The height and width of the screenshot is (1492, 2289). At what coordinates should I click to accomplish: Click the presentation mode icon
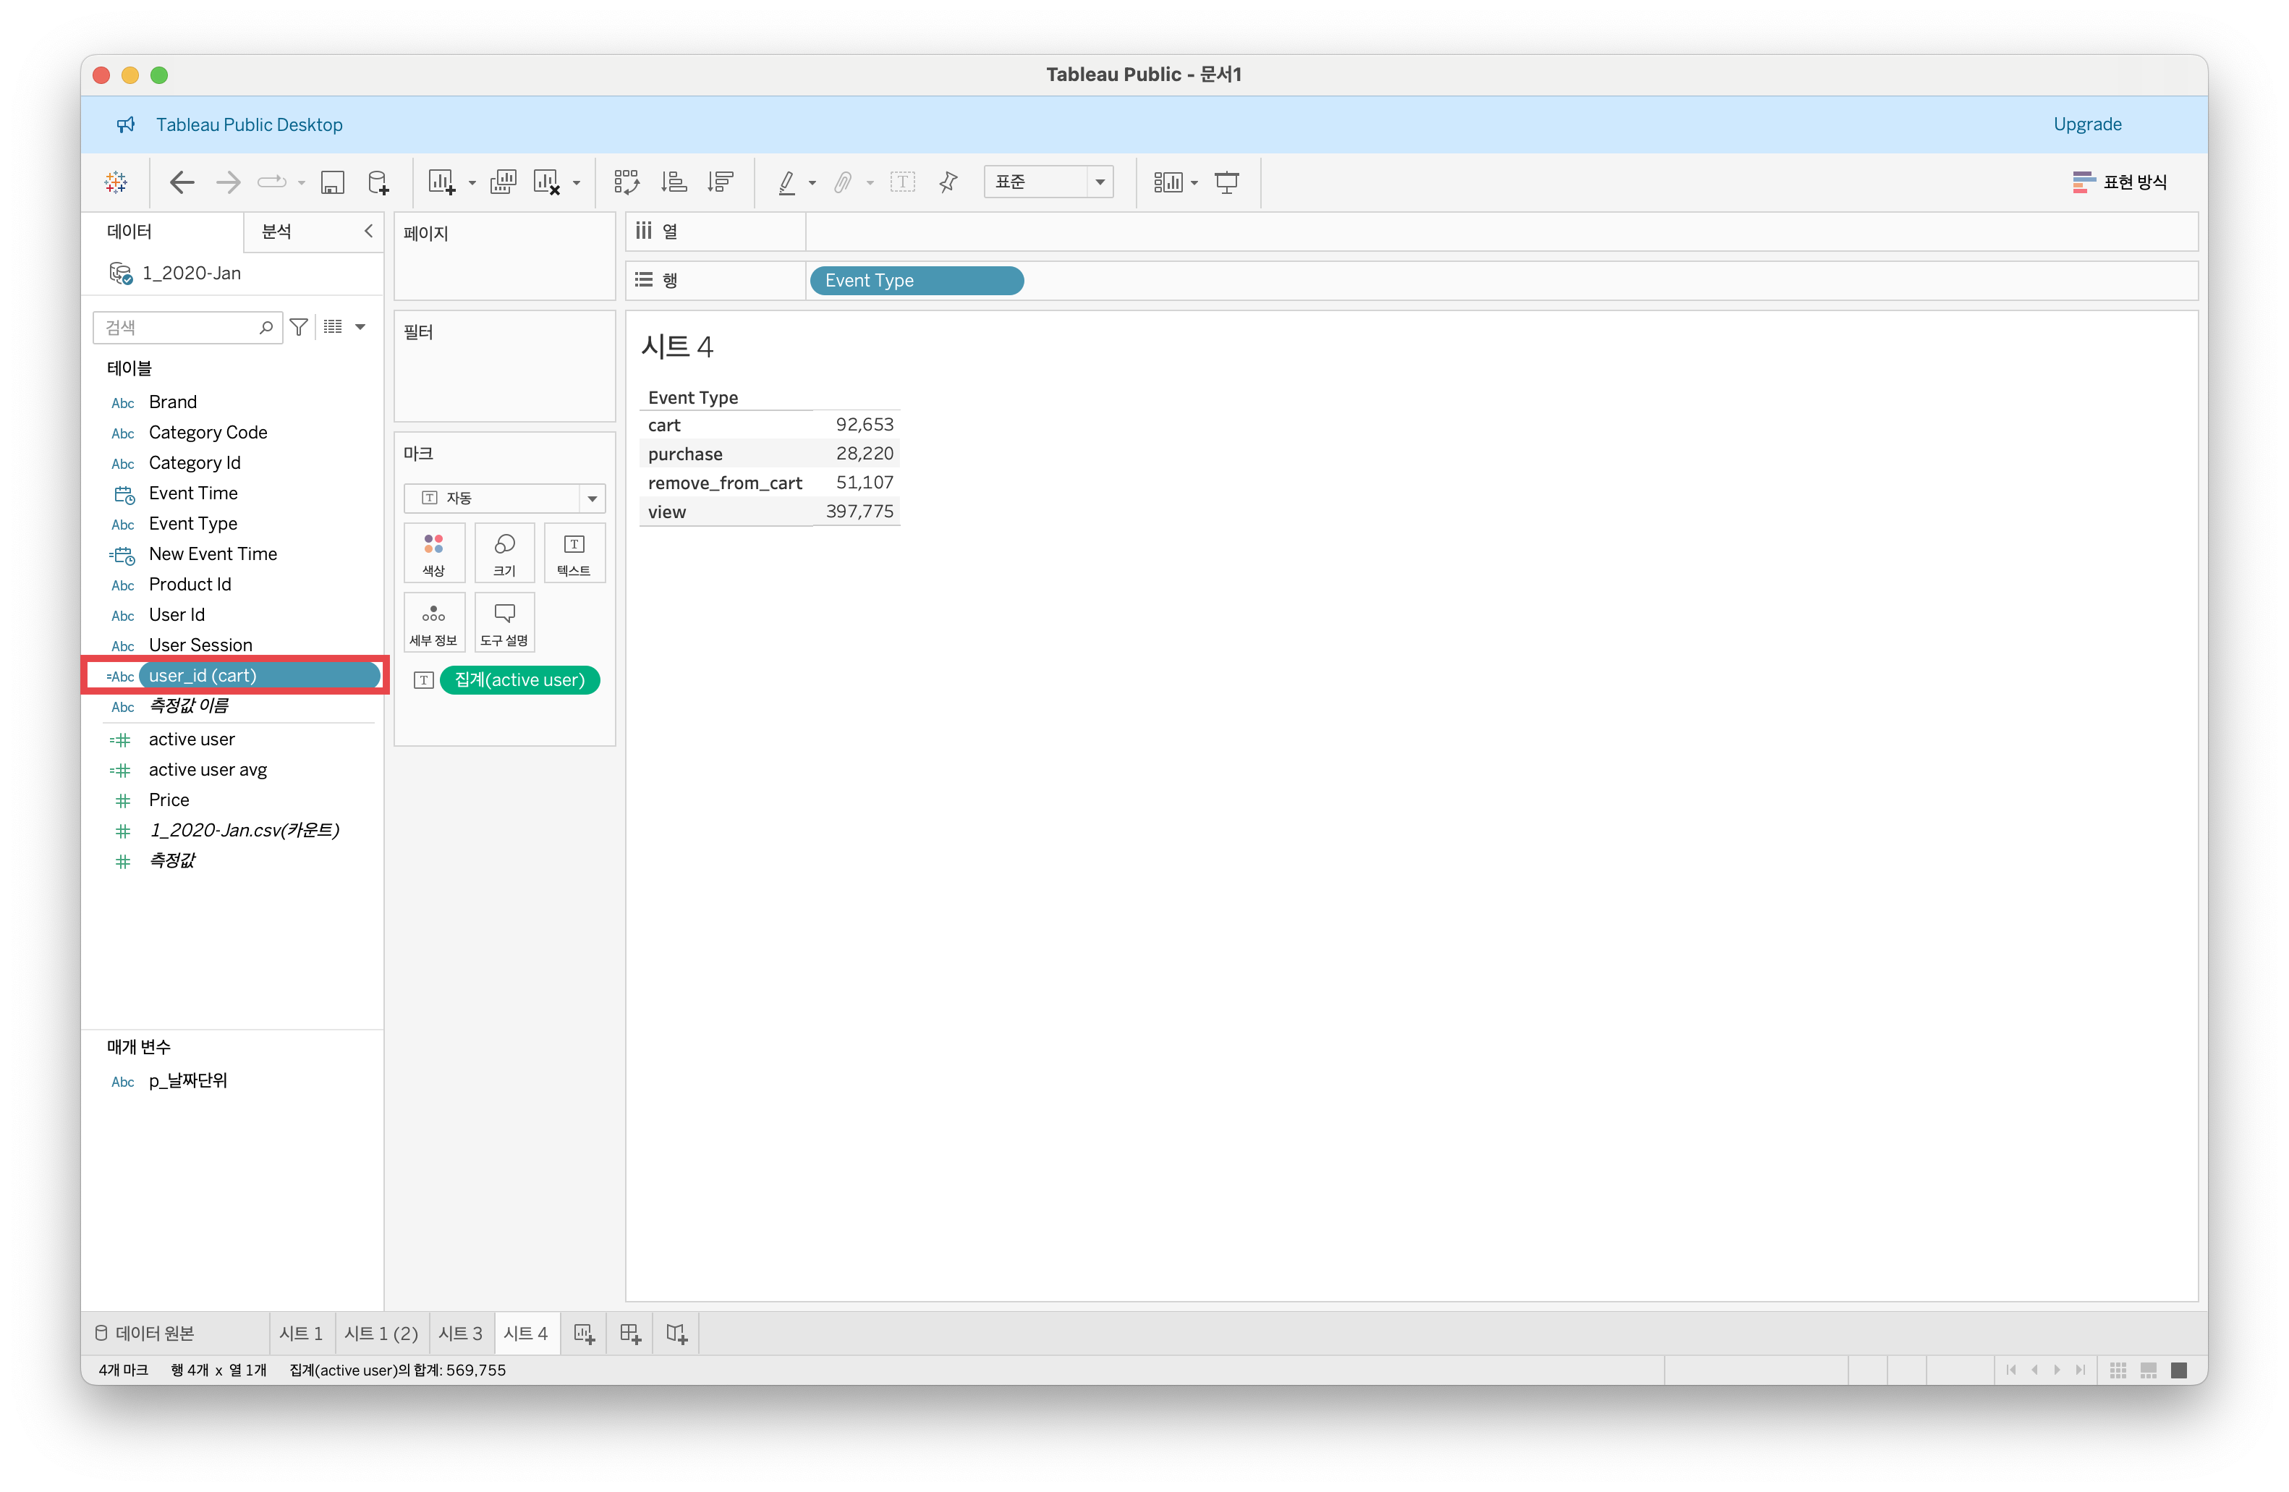point(1226,182)
